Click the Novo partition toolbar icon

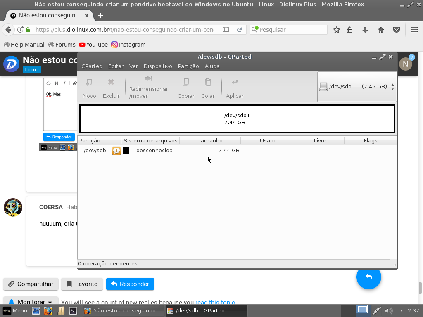tap(89, 83)
